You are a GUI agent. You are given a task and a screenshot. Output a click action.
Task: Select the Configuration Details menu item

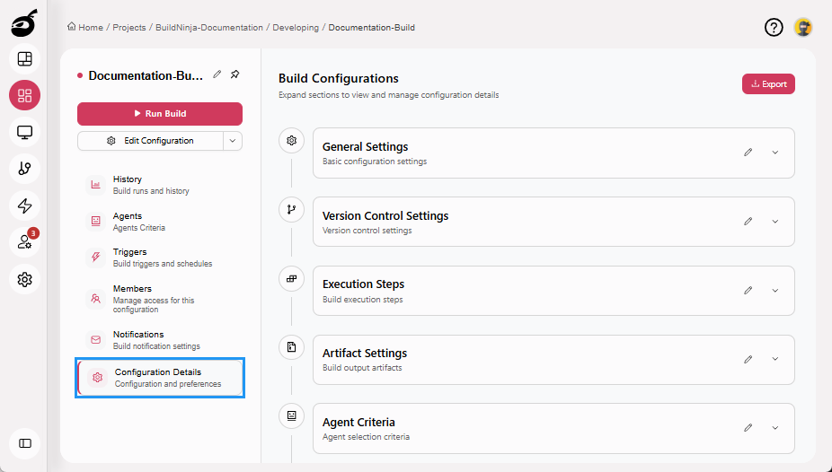coord(160,378)
